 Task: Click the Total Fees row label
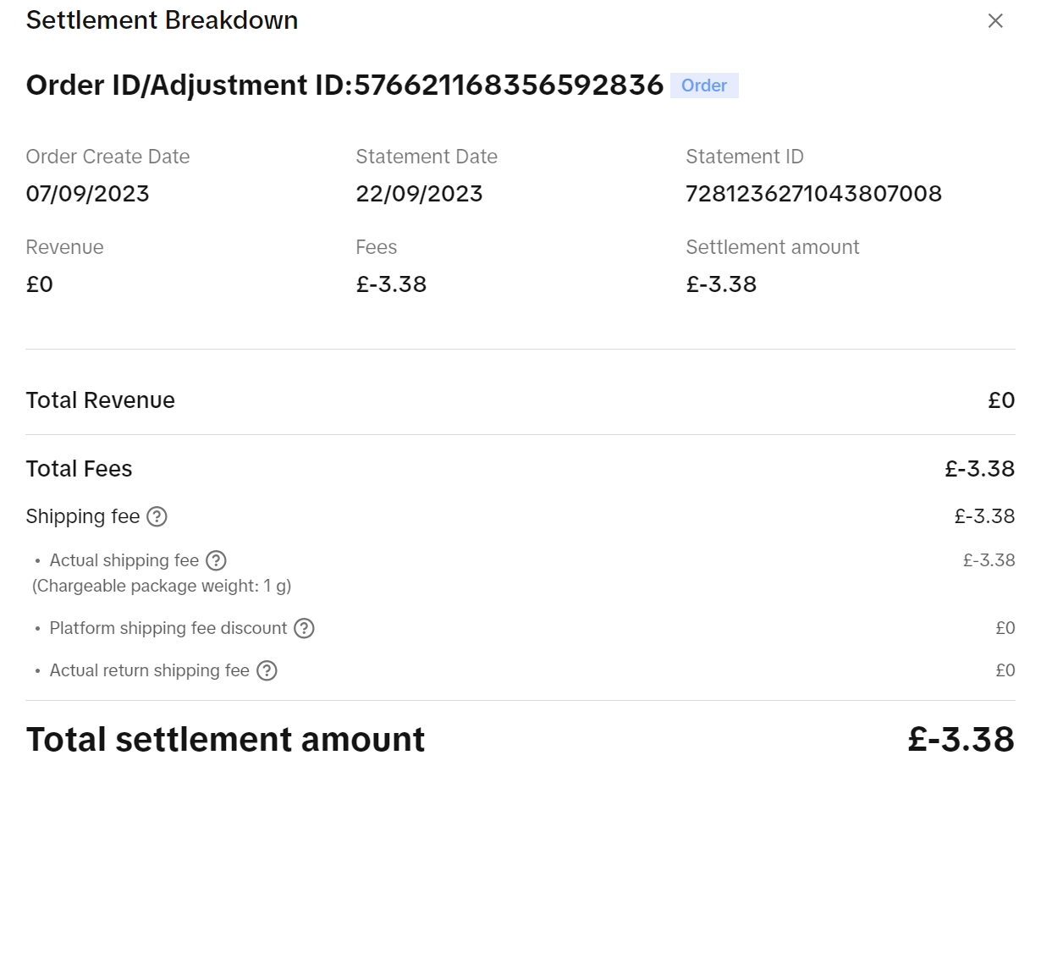tap(79, 469)
